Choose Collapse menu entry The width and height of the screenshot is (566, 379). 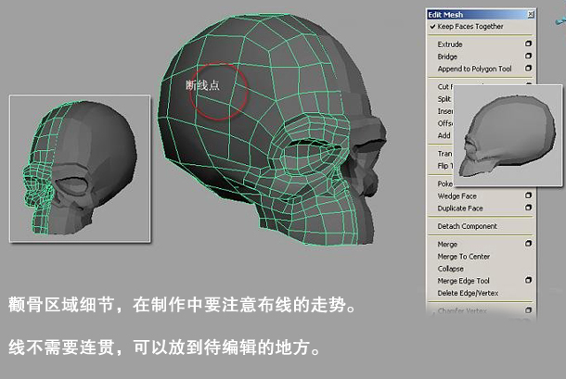click(451, 269)
